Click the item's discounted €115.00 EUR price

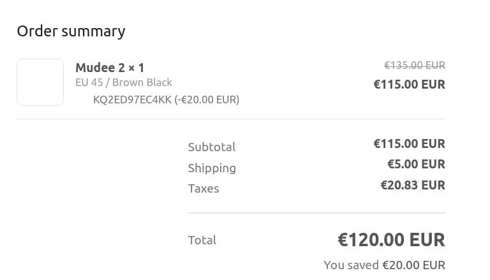pos(409,84)
